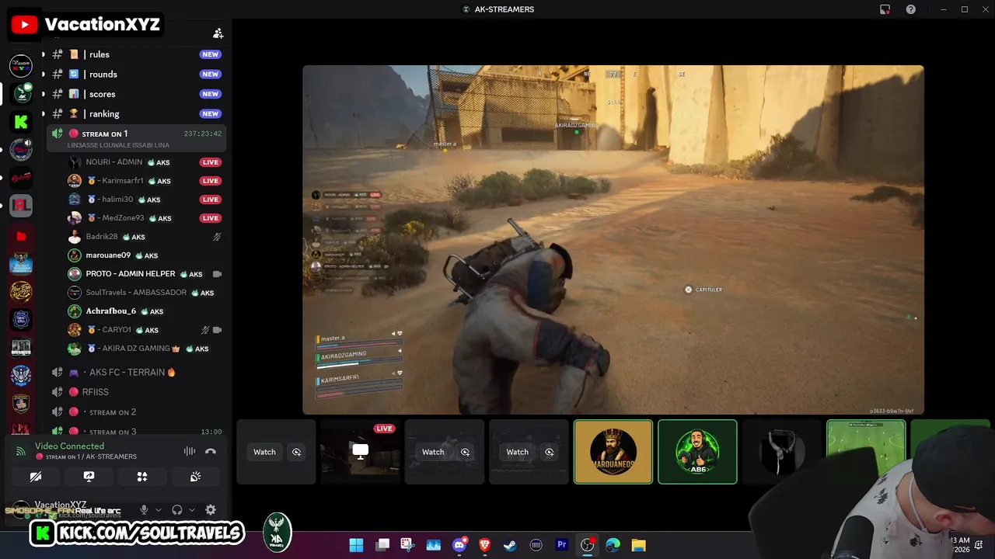Expand the rounds channel thread arrow
The image size is (995, 559).
pos(43,74)
